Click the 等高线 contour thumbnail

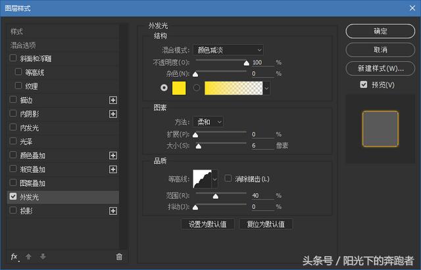pyautogui.click(x=202, y=179)
